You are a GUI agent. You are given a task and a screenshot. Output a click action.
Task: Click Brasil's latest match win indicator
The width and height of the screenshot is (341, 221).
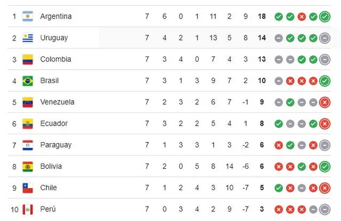pos(325,81)
